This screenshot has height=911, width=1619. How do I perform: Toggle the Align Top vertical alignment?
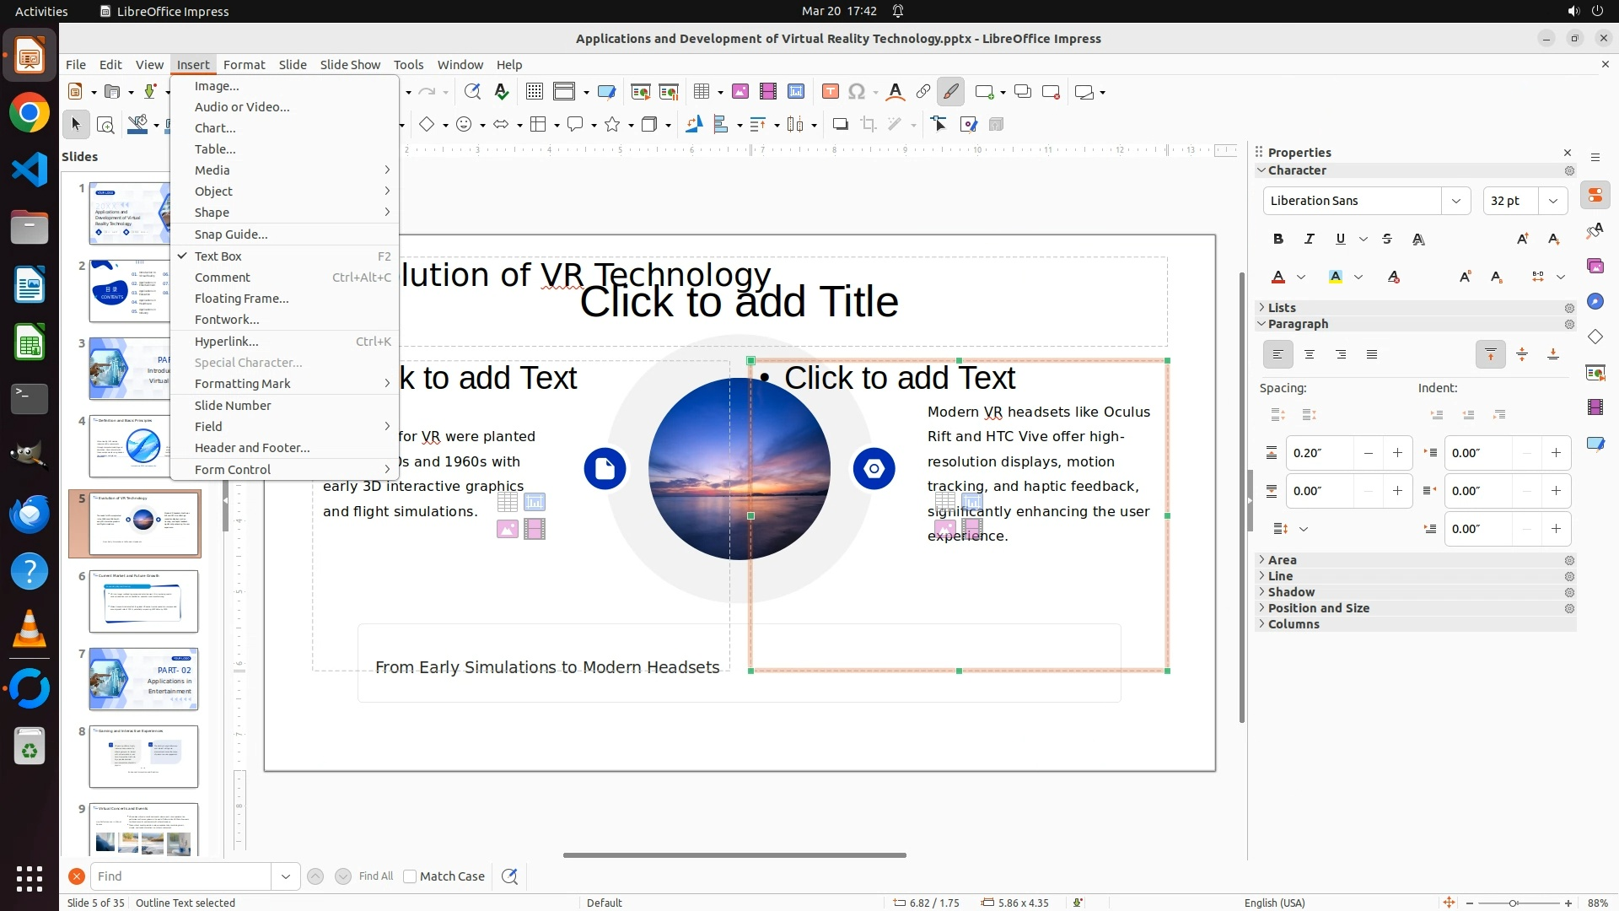click(x=1490, y=355)
